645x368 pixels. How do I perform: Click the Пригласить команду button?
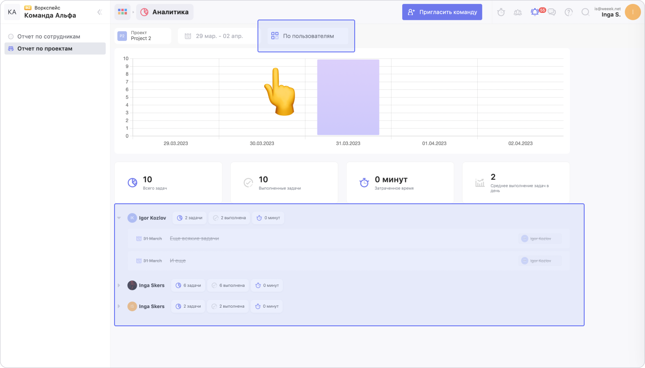coord(442,12)
